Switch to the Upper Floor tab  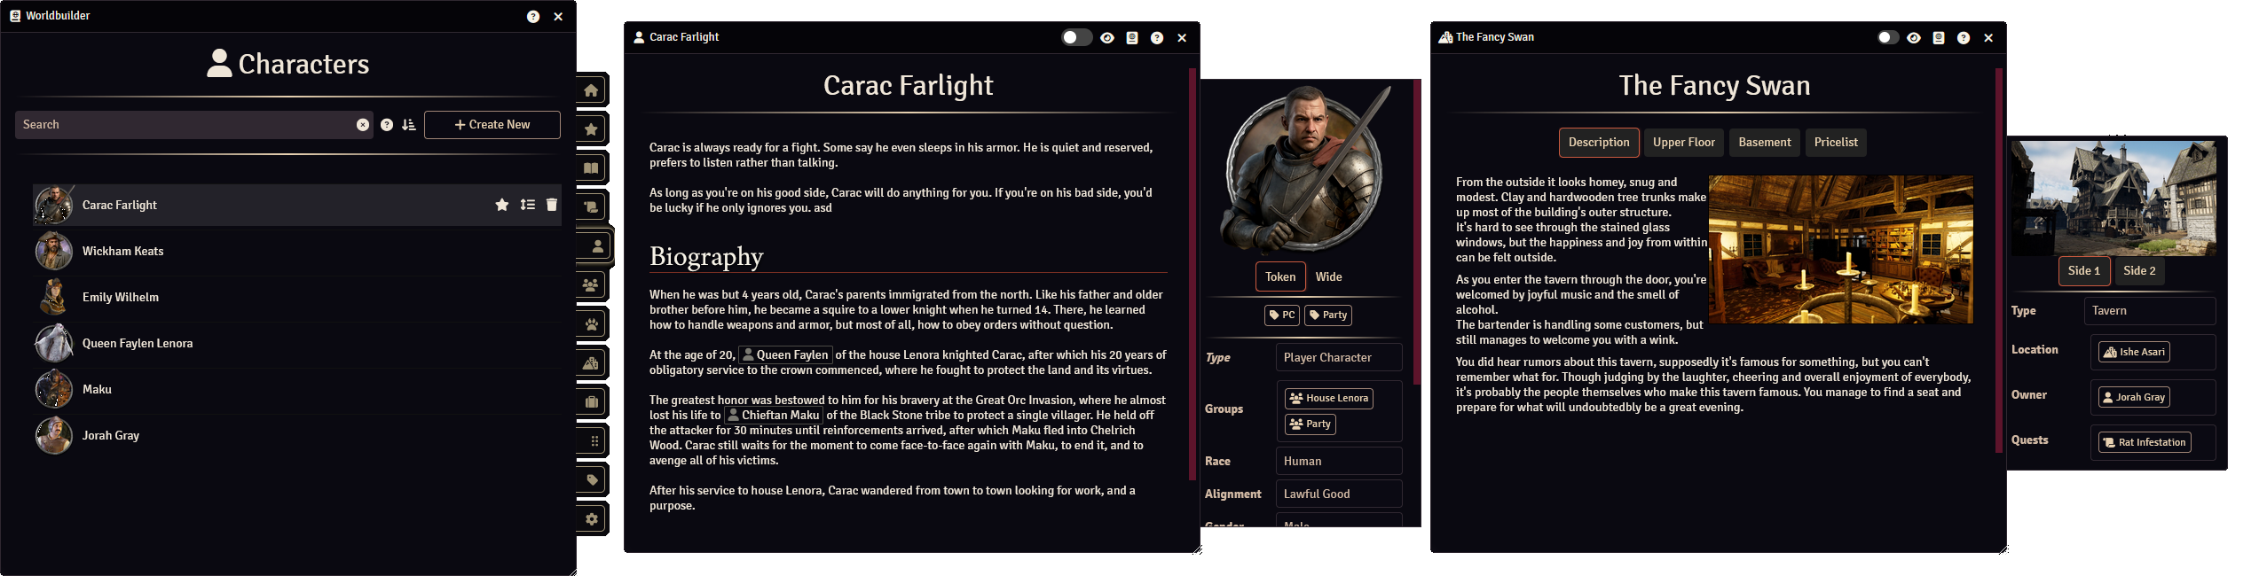click(x=1683, y=143)
